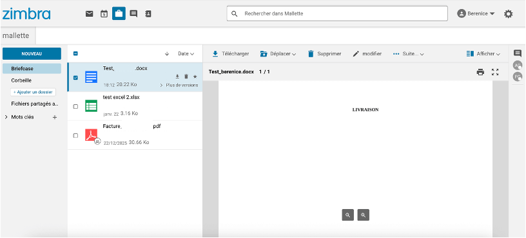Click the xlsx spreadsheet file icon
The image size is (526, 238).
point(92,105)
